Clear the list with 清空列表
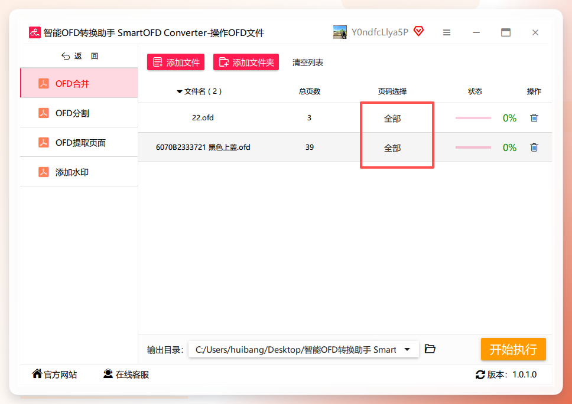The height and width of the screenshot is (404, 572). pyautogui.click(x=307, y=63)
